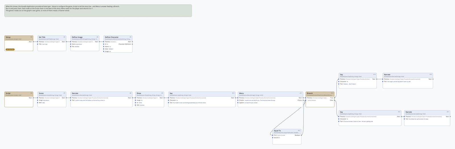
Task: Edit the Id value in Define Character
Action: 107,44
